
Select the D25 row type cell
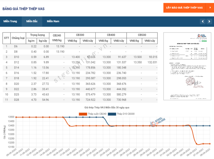(17, 94)
